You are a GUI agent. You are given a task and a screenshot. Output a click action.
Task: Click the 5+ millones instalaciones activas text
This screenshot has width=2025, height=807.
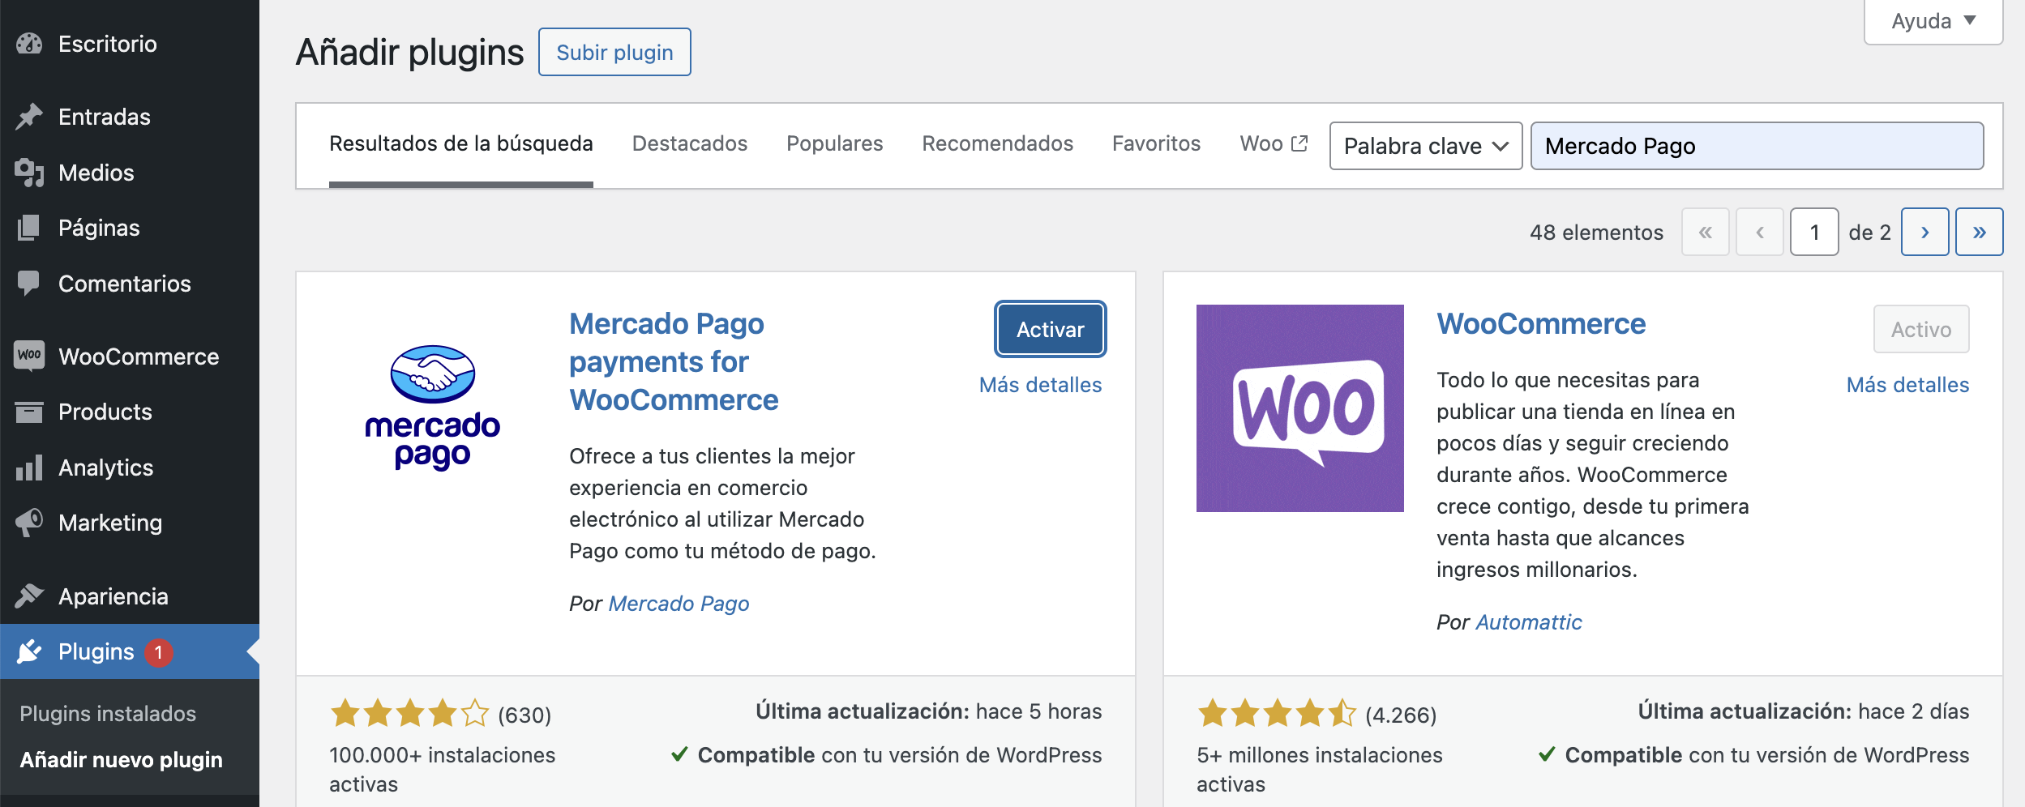coord(1320,770)
